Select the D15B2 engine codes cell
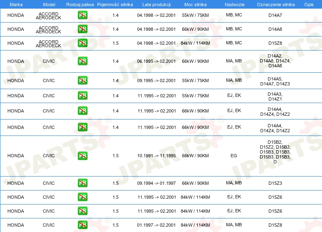322x232 pixels. pos(275,152)
